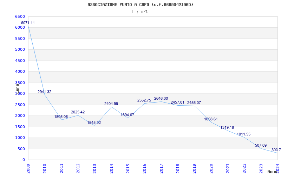Select the 6071.11 data label
The width and height of the screenshot is (281, 175).
click(x=28, y=23)
